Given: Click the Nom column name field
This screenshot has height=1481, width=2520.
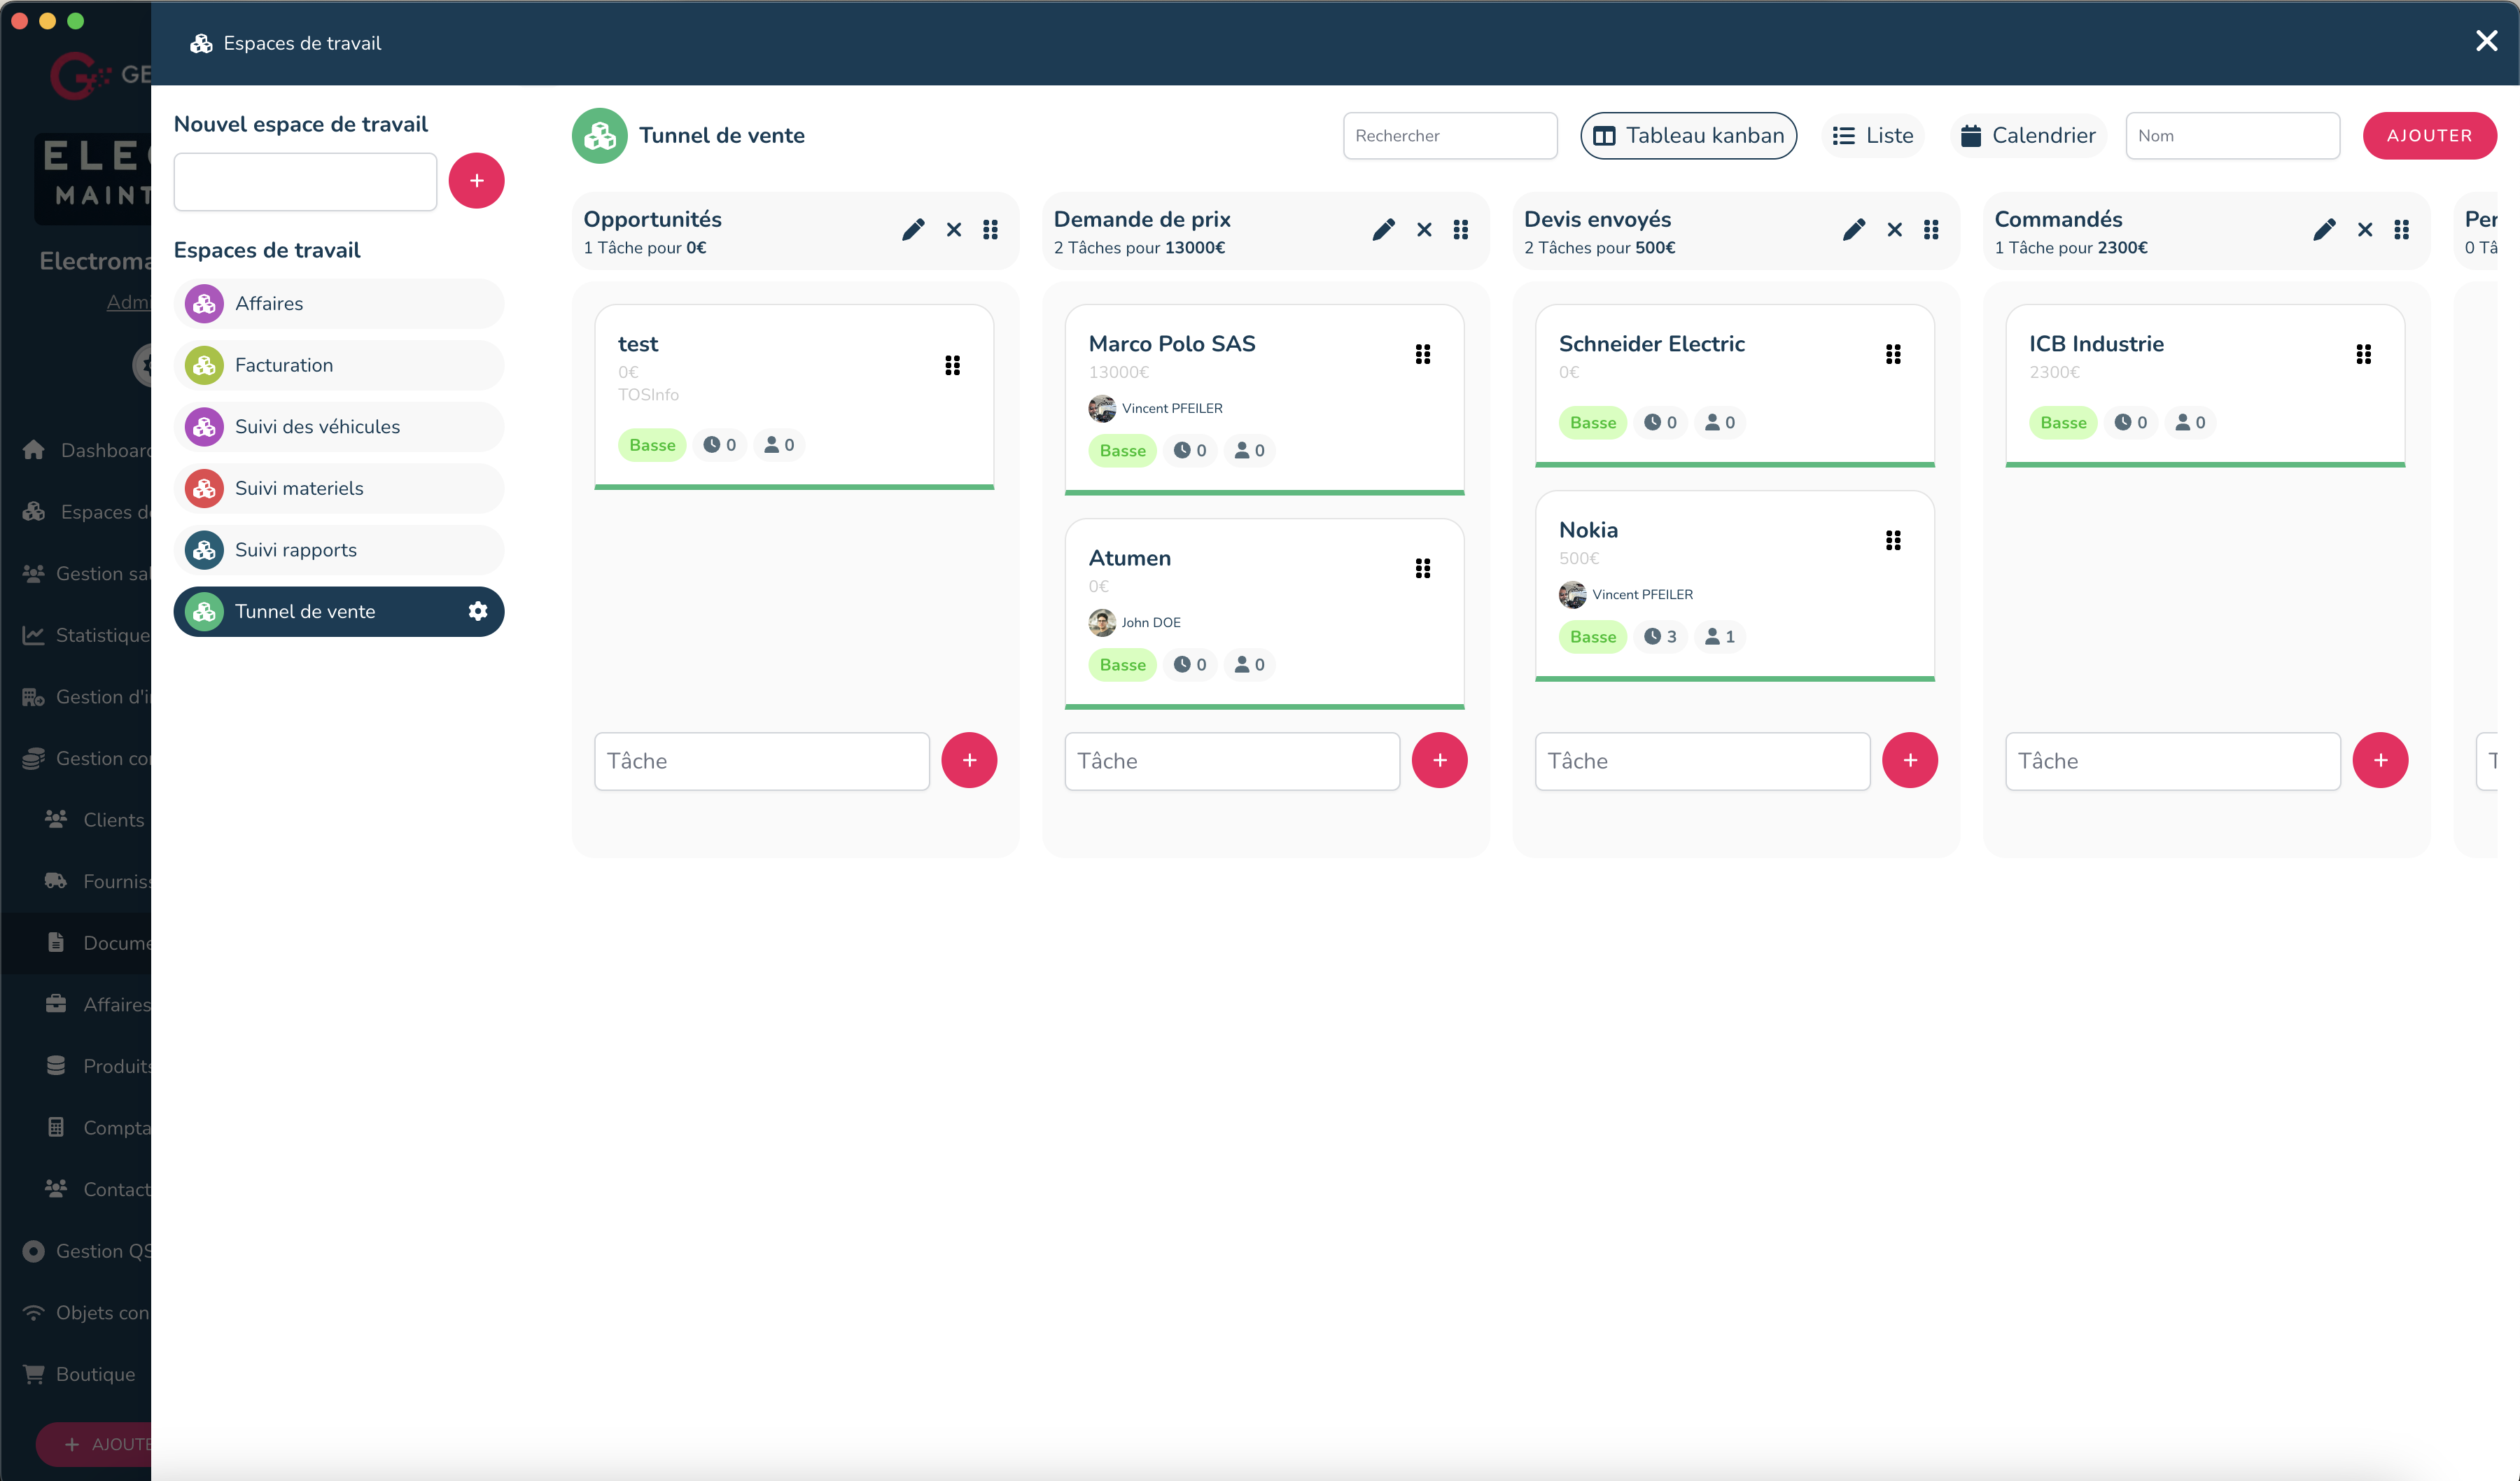Looking at the screenshot, I should click(2231, 136).
